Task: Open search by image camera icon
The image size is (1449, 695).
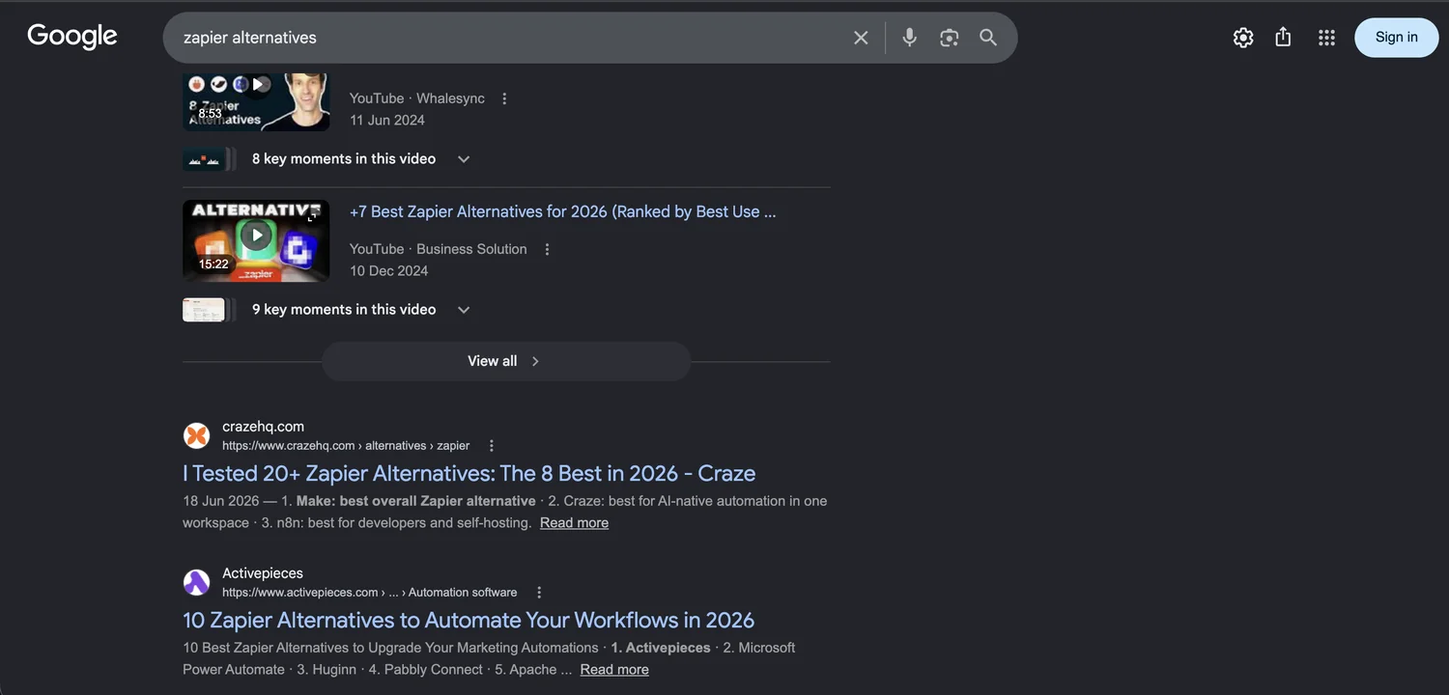Action: (949, 38)
